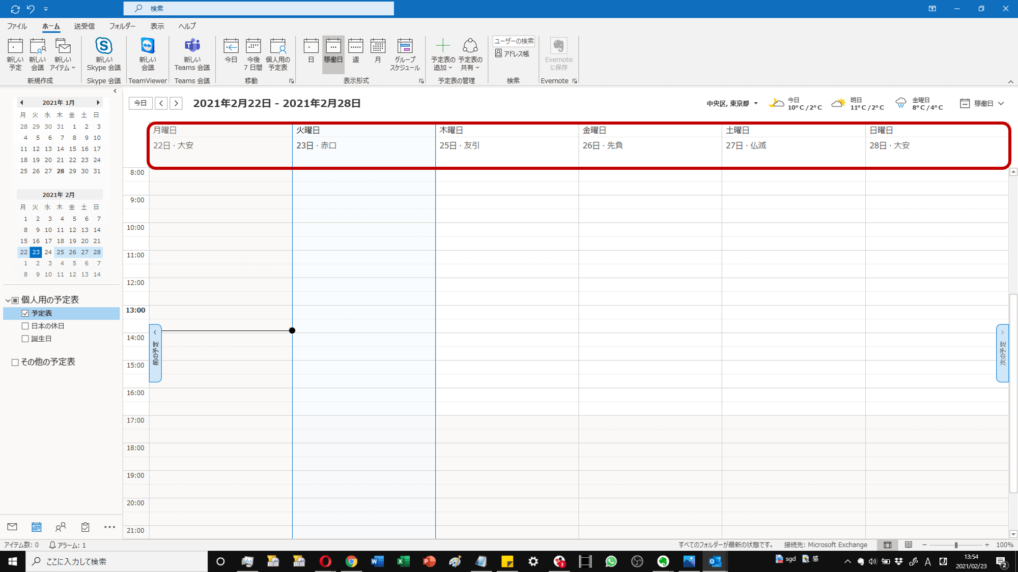Viewport: 1018px width, 572px height.
Task: Select February 24 in mini calendar
Action: [x=48, y=252]
